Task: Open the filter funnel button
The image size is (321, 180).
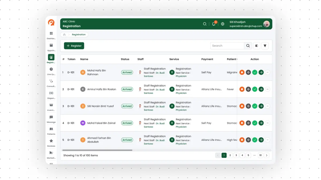Action: (x=265, y=46)
